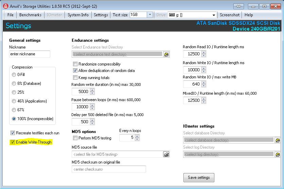Screen dimensions: 284x189
Task: Open the Help menu
Action: tap(249, 15)
